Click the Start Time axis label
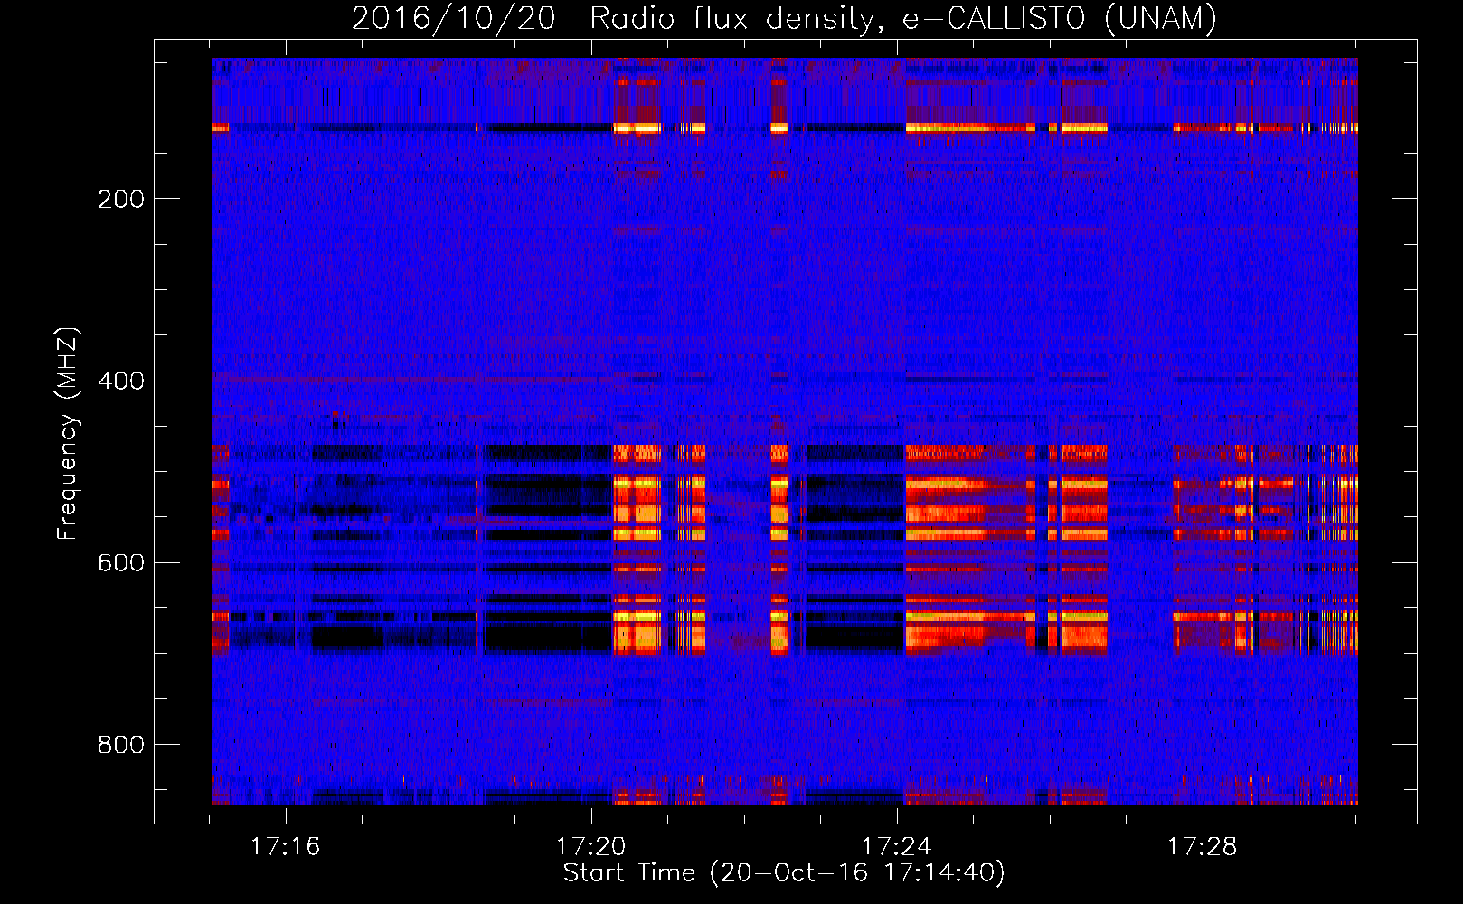1463x904 pixels. [784, 873]
